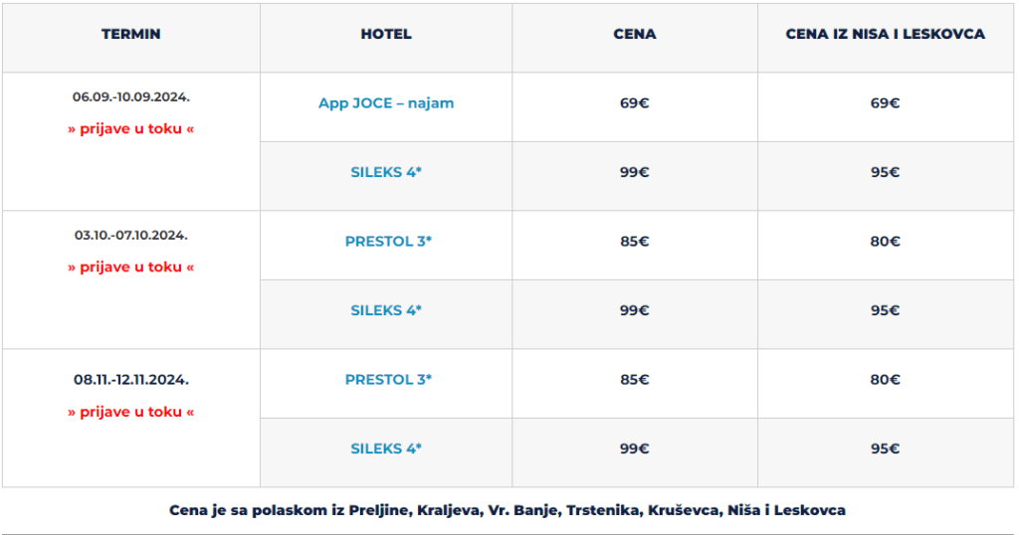1019x535 pixels.
Task: Click the HOTEL column header
Action: point(386,35)
